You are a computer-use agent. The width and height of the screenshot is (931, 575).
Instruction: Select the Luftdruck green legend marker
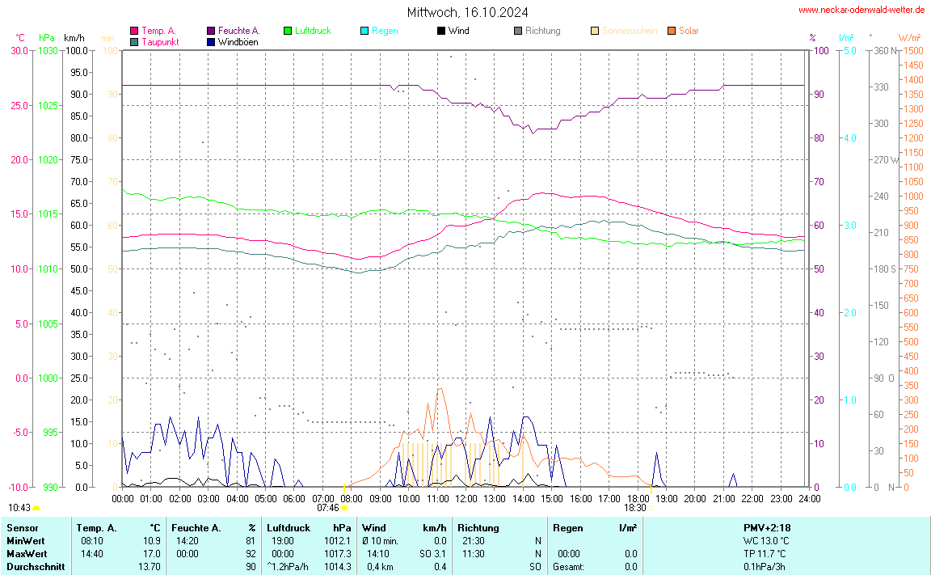coord(288,31)
